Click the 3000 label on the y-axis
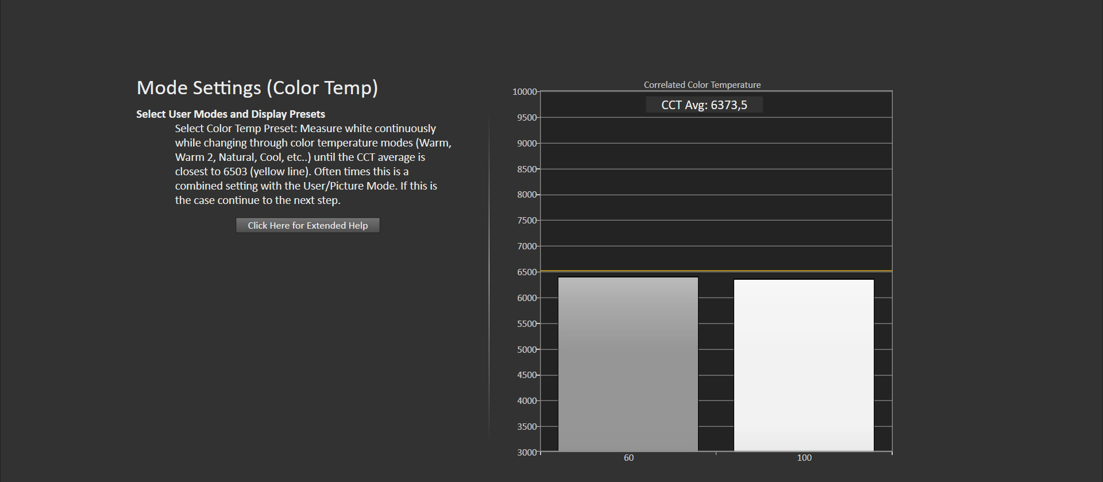This screenshot has height=482, width=1103. 526,453
